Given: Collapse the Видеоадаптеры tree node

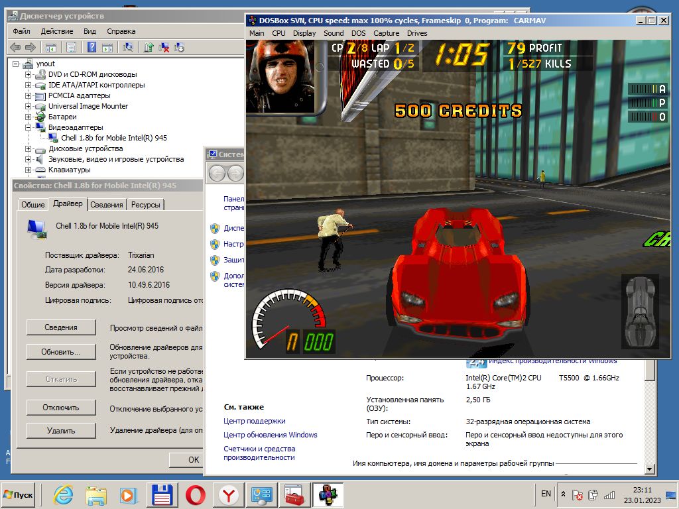Looking at the screenshot, I should [x=29, y=127].
